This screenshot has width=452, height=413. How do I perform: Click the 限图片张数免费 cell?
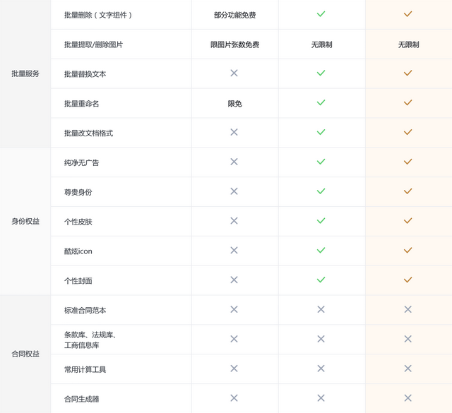[235, 44]
